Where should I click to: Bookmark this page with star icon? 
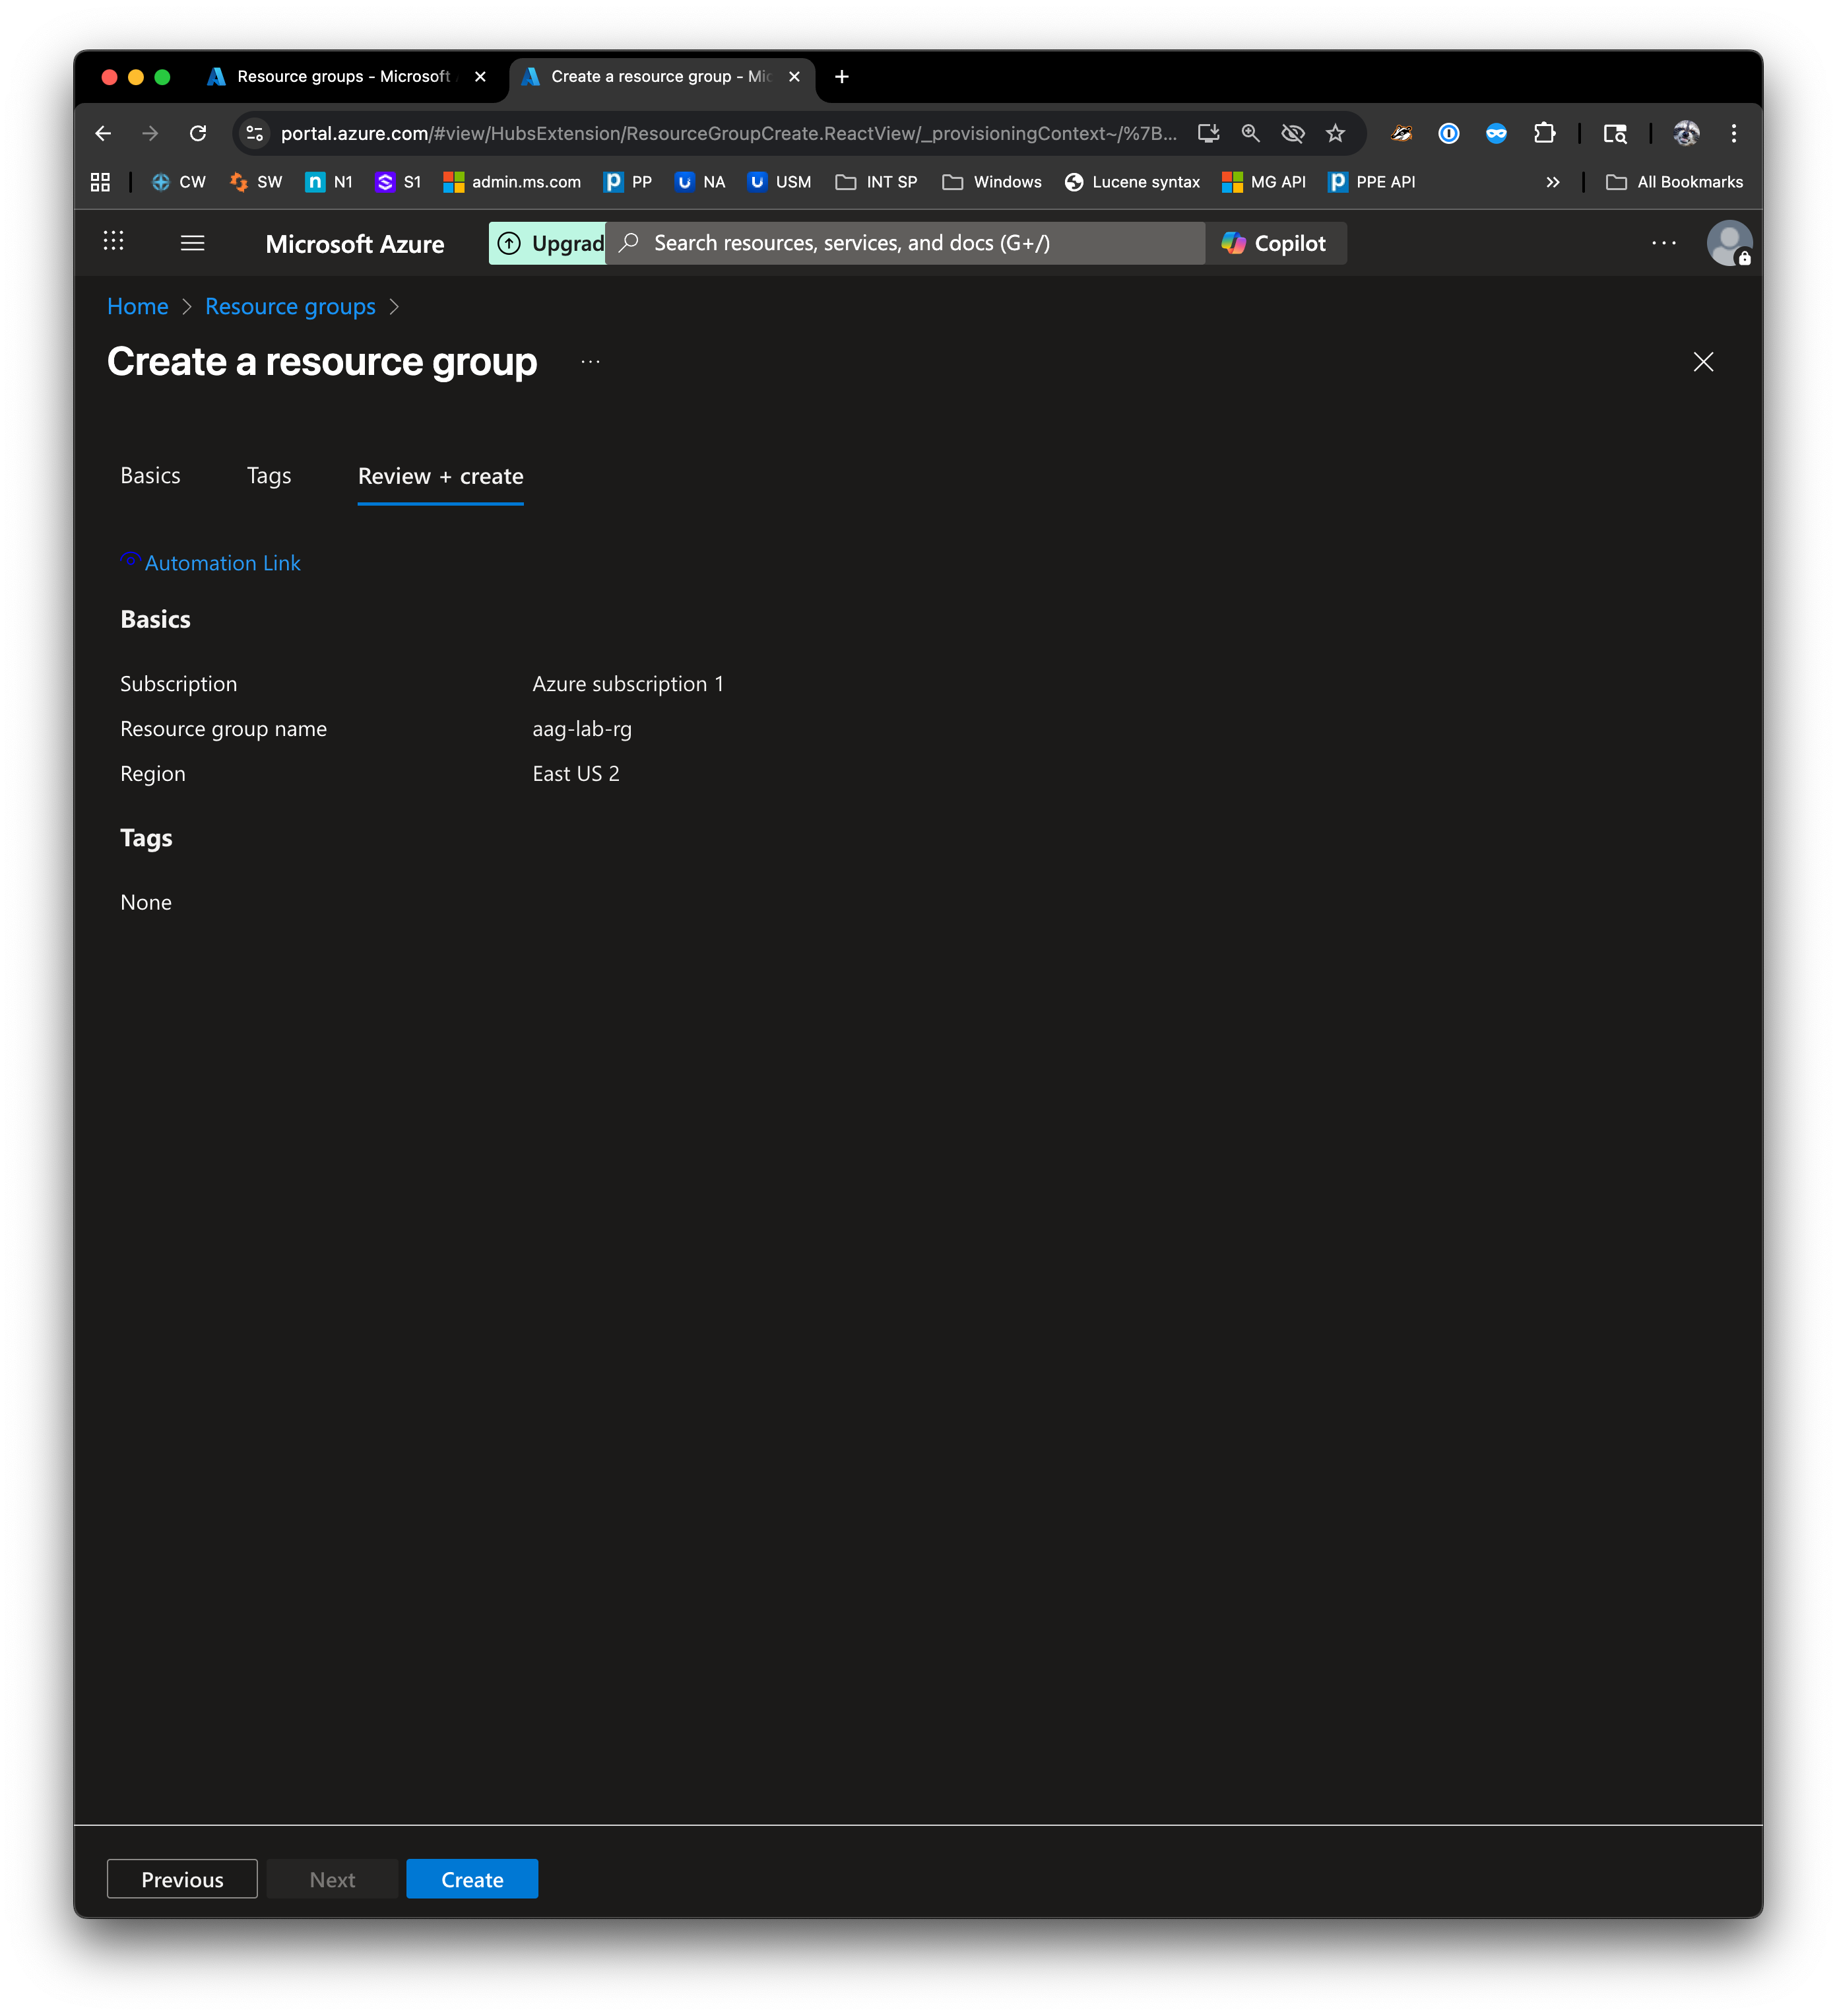pyautogui.click(x=1336, y=133)
